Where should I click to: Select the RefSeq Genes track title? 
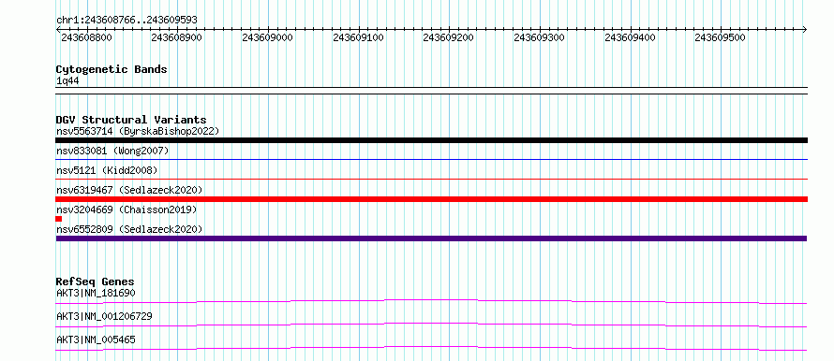pyautogui.click(x=96, y=282)
